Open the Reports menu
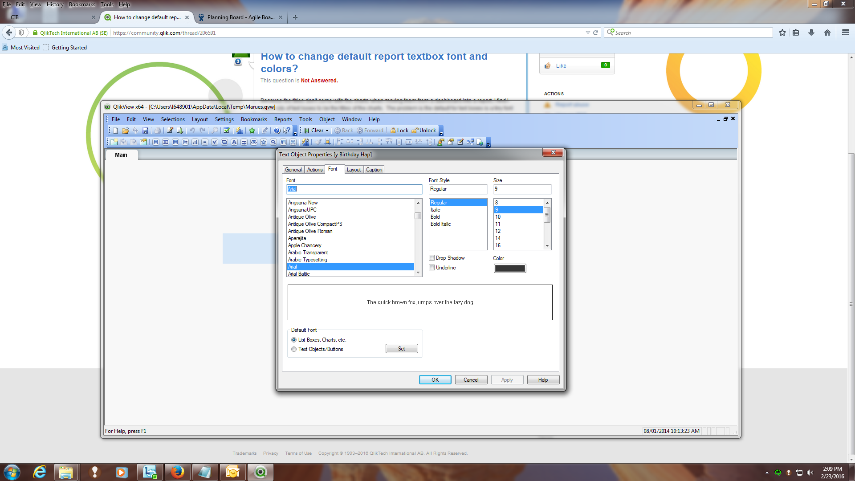Viewport: 855px width, 481px height. pyautogui.click(x=283, y=119)
